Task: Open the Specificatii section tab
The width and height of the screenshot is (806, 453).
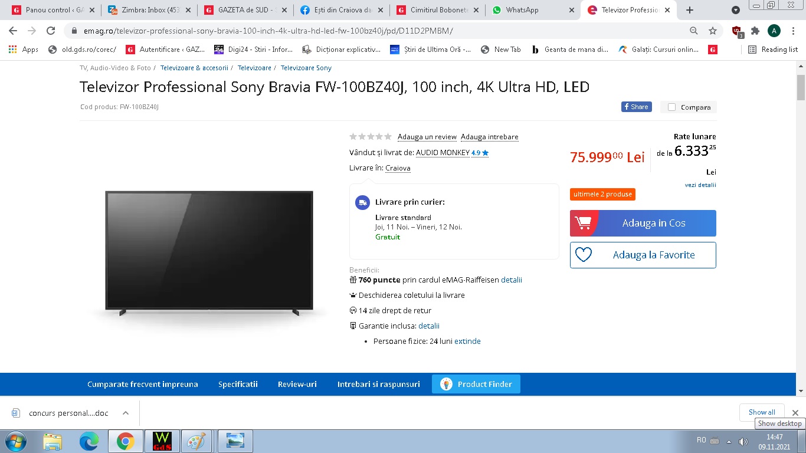Action: pyautogui.click(x=238, y=384)
